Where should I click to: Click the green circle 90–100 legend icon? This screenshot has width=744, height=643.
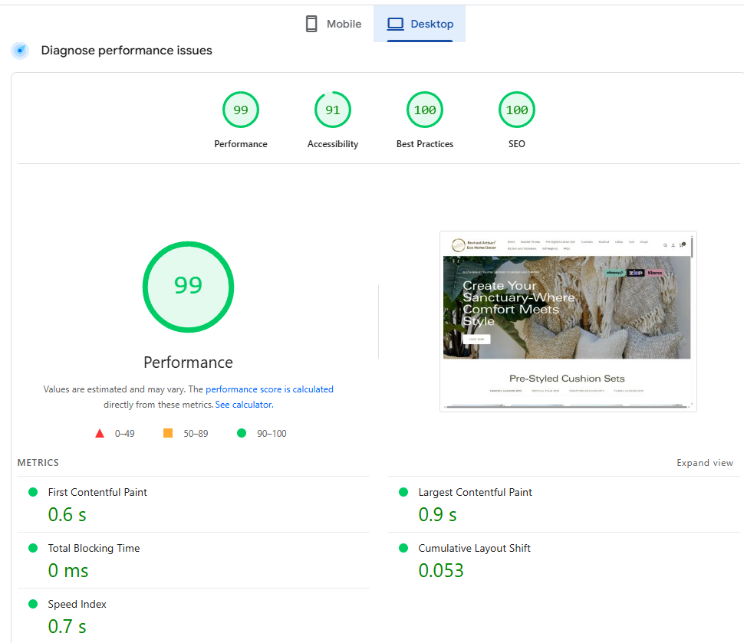(x=242, y=434)
